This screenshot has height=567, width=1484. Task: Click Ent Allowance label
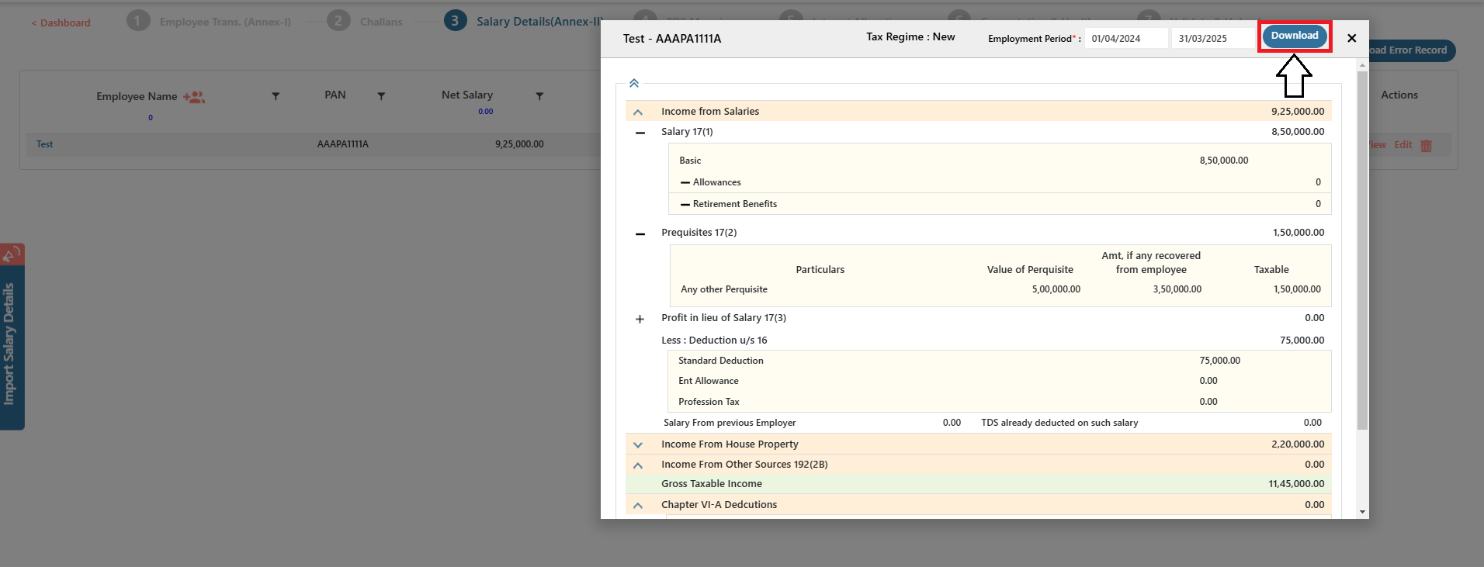coord(708,381)
